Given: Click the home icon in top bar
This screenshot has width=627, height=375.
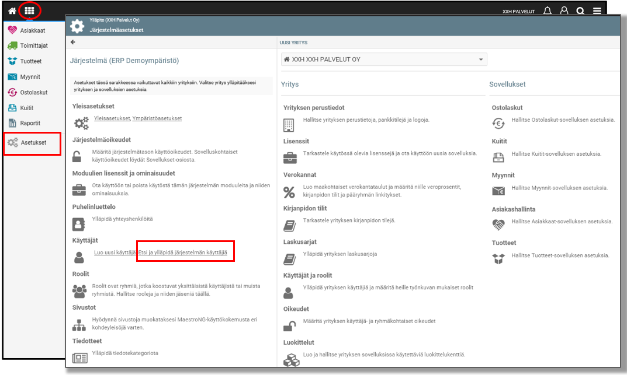Looking at the screenshot, I should pos(12,10).
